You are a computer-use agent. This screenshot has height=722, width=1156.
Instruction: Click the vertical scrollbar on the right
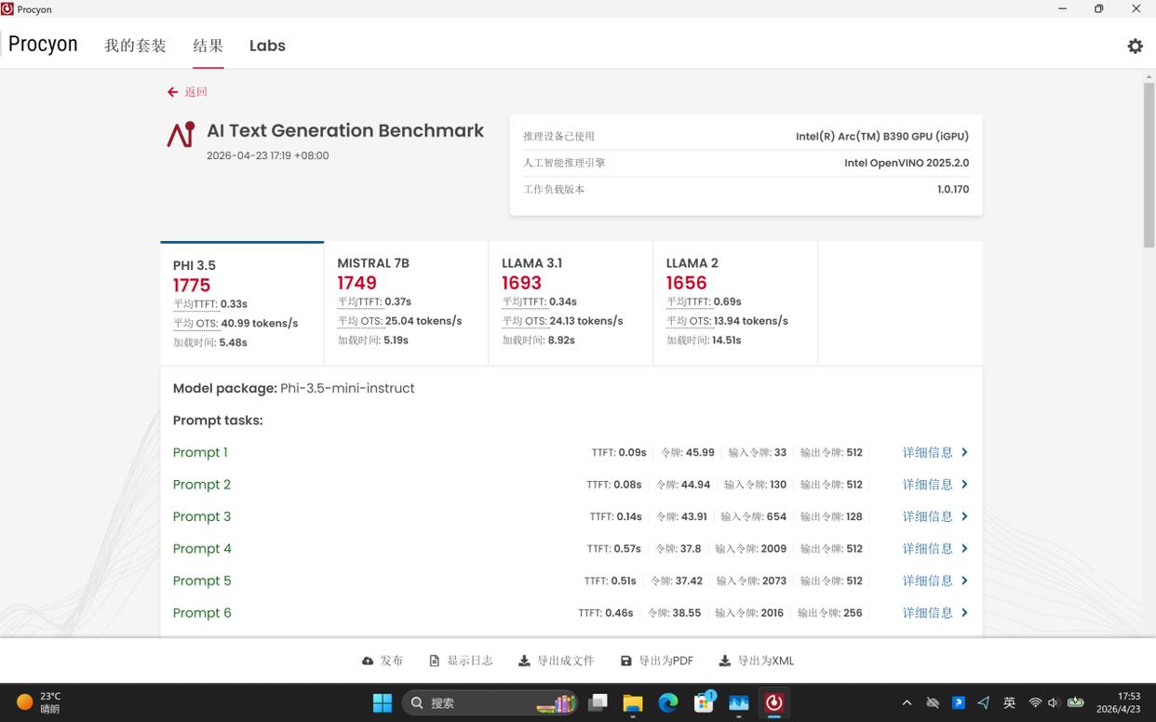point(1149,166)
